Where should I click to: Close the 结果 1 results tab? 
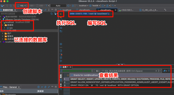[x=70, y=67]
